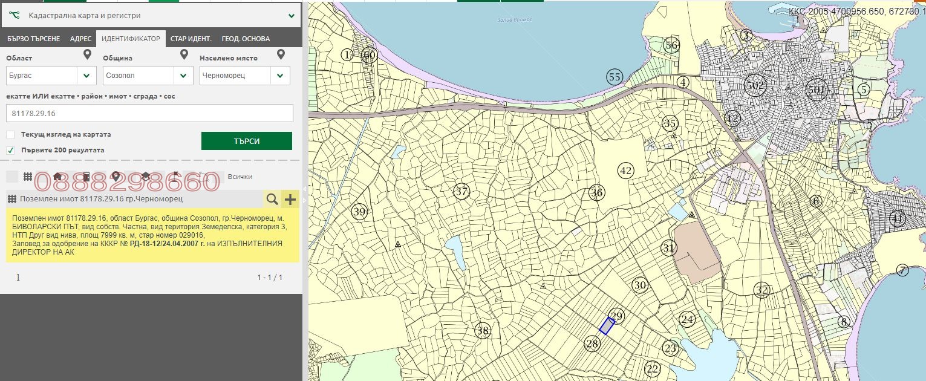Switch to the 'БЪРЗО ТЪРСЕНЕ' tab
The height and width of the screenshot is (381, 926).
[x=33, y=39]
